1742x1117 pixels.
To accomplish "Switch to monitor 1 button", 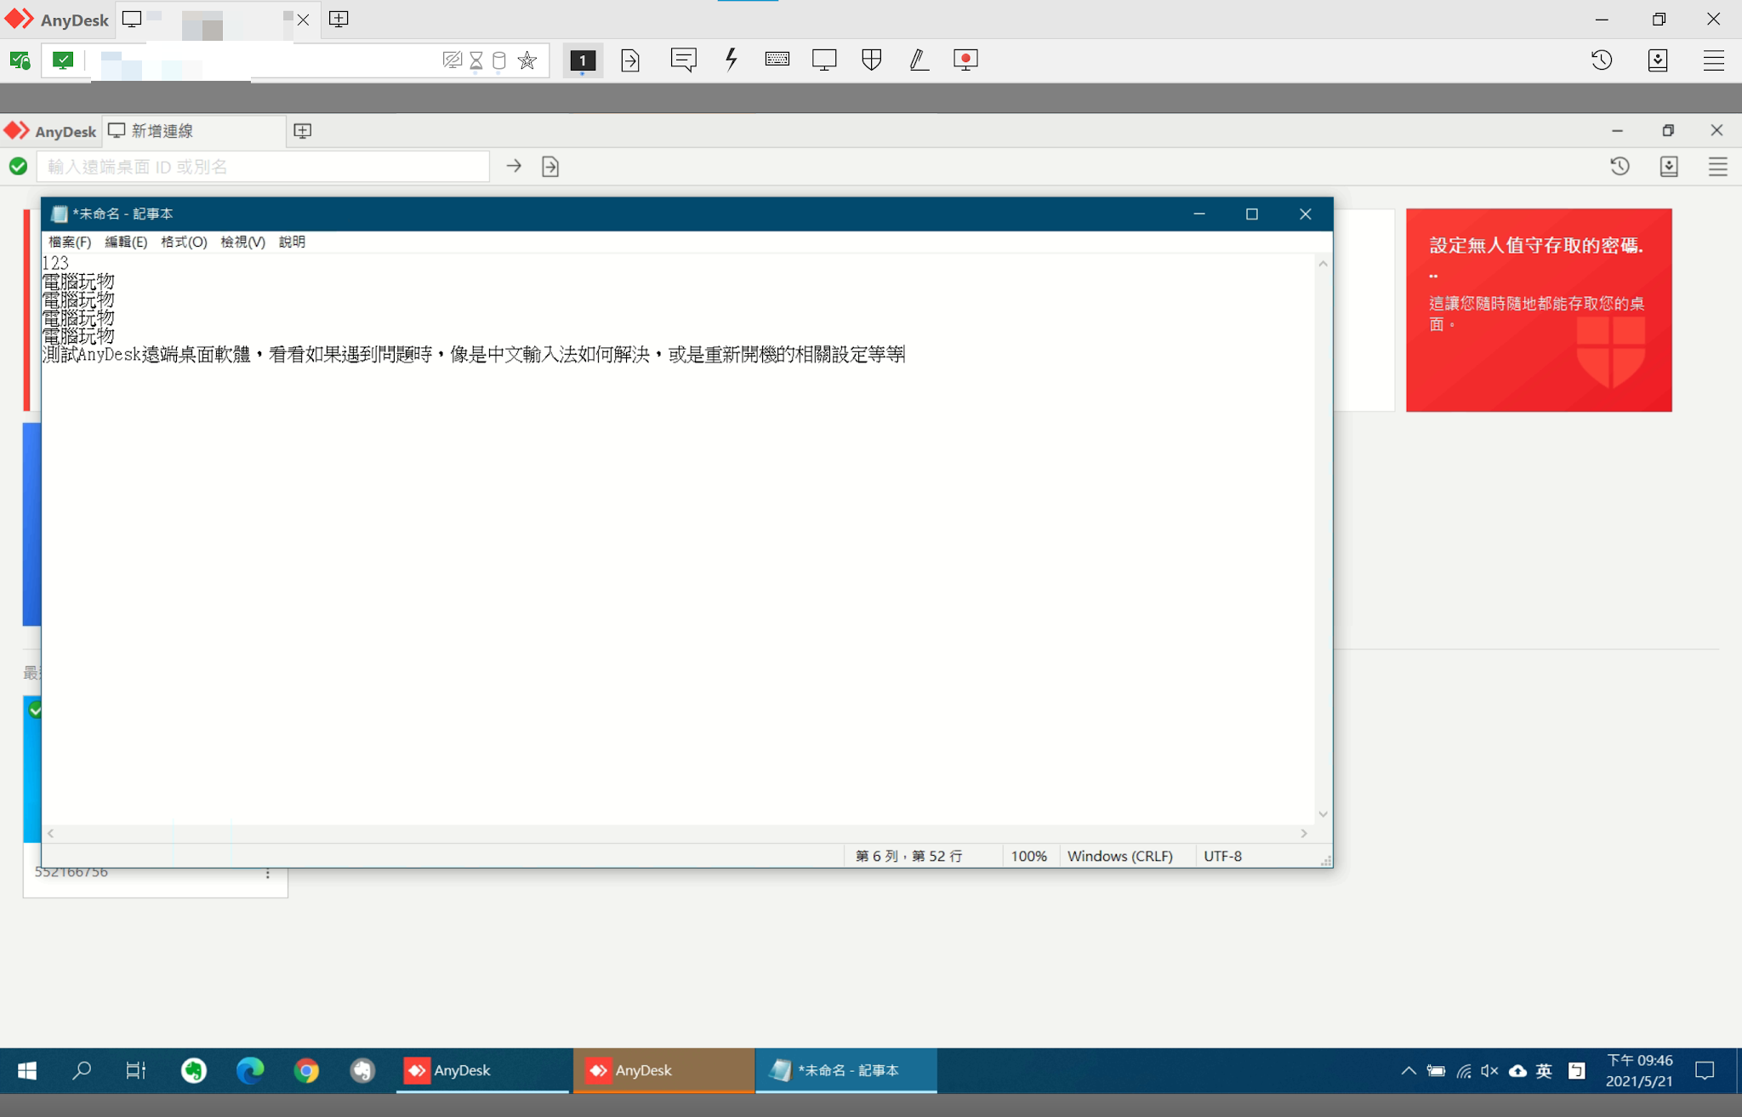I will 583,60.
